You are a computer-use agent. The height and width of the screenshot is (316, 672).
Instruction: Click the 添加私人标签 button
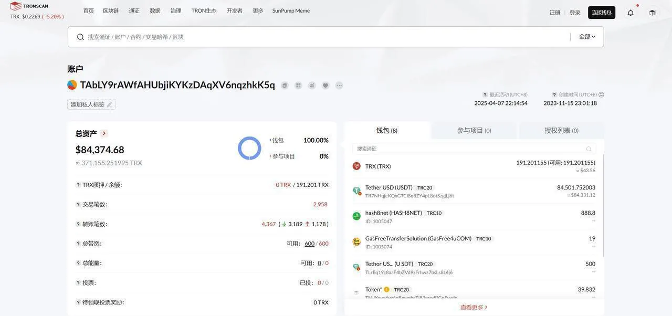91,104
